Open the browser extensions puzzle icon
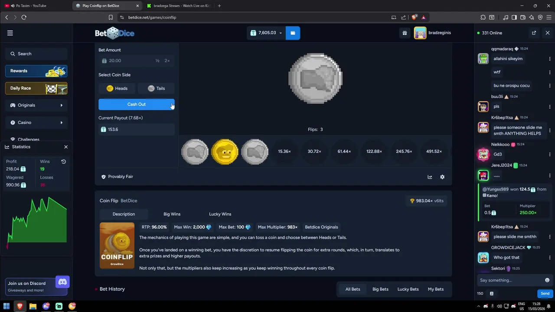Screen dimensions: 555x312 [x=483, y=17]
